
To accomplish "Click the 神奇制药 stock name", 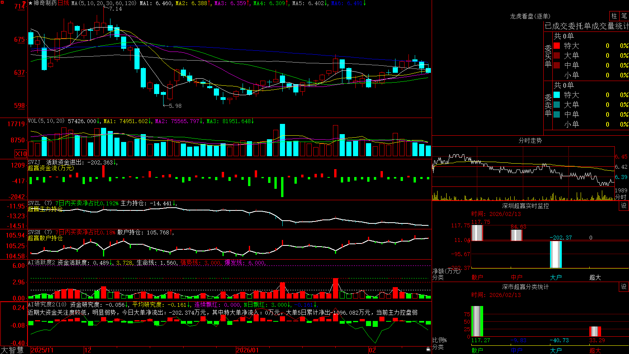I will point(45,3).
